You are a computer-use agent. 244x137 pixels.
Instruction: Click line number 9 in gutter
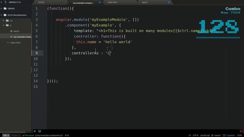(x=37, y=53)
